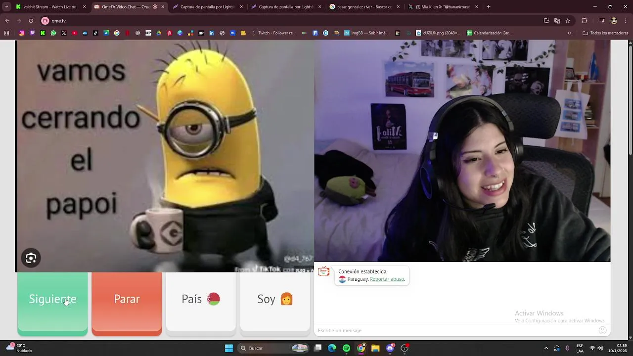Image resolution: width=633 pixels, height=356 pixels.
Task: Expand the hidden bookmarks overflow chevron
Action: (569, 33)
